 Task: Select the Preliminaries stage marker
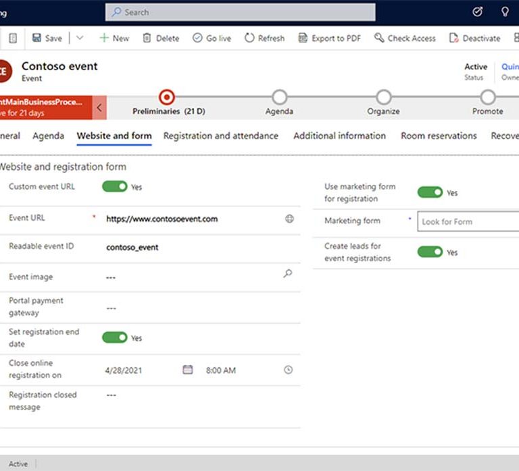pyautogui.click(x=166, y=97)
